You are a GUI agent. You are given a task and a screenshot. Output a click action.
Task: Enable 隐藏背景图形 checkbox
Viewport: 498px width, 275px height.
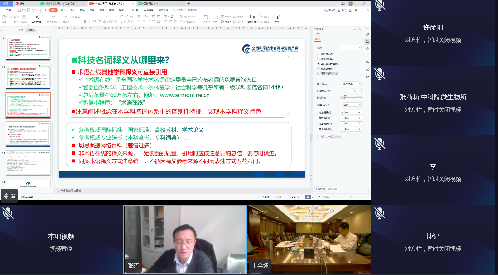click(318, 73)
